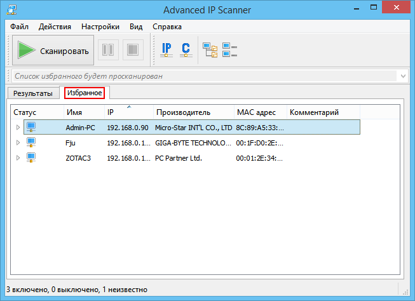The image size is (415, 301).
Task: Click the IP toolbar icon
Action: pyautogui.click(x=167, y=50)
